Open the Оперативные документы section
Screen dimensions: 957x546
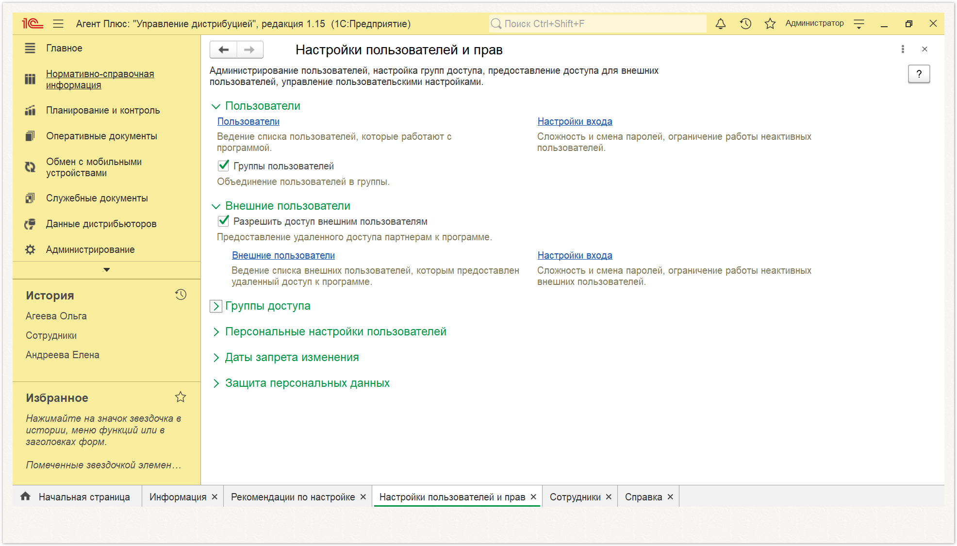click(x=101, y=136)
